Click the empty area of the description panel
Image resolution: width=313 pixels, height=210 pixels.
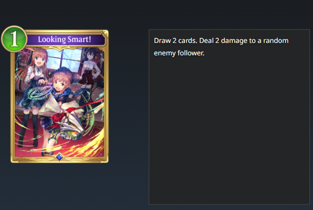(229, 129)
